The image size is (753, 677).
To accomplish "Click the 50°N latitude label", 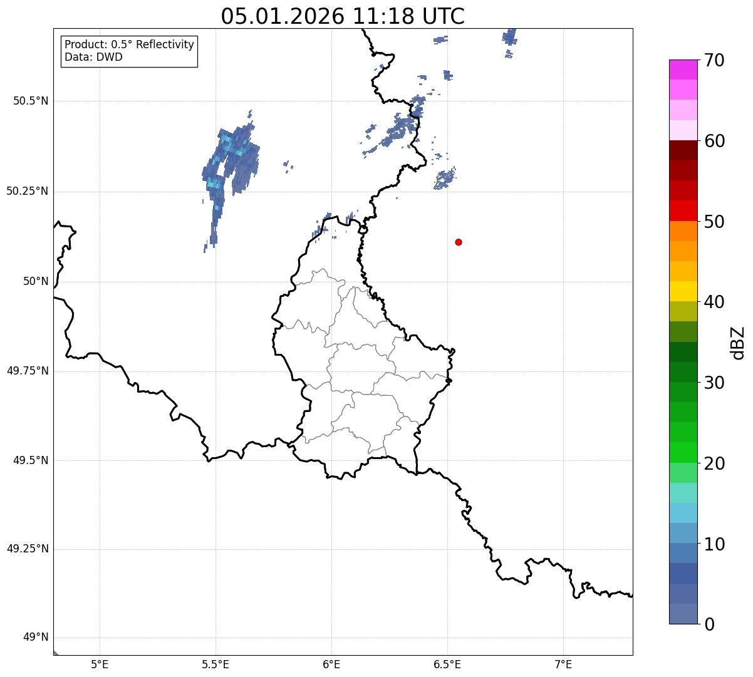I will (36, 281).
